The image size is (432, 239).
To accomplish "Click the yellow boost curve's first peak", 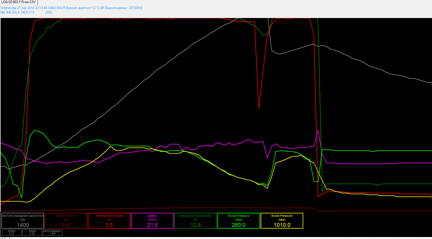I will (x=110, y=146).
